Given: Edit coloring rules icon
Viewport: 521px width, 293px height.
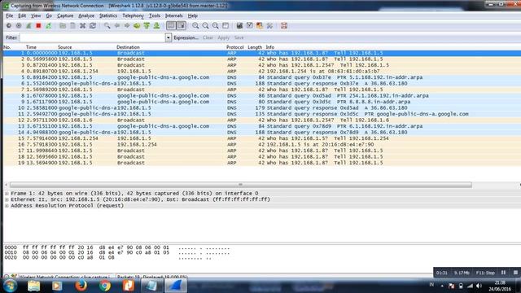Looking at the screenshot, I should coord(260,25).
